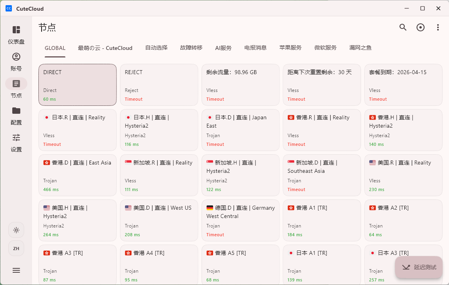
Task: Open the 账号 account page icon
Action: [x=16, y=57]
